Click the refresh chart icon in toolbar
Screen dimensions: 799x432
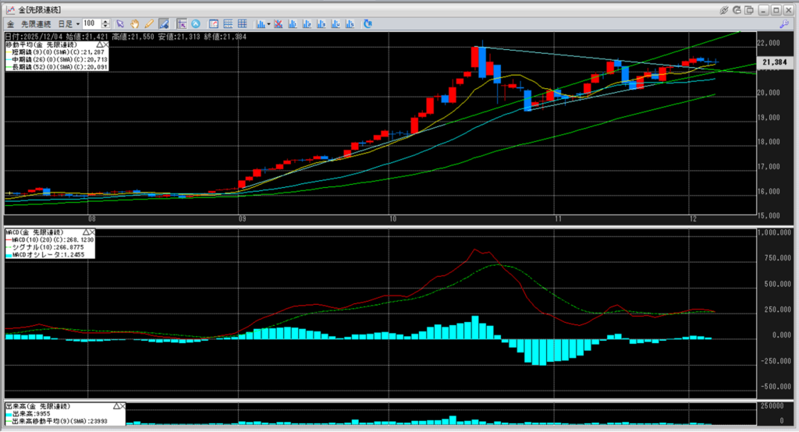368,24
